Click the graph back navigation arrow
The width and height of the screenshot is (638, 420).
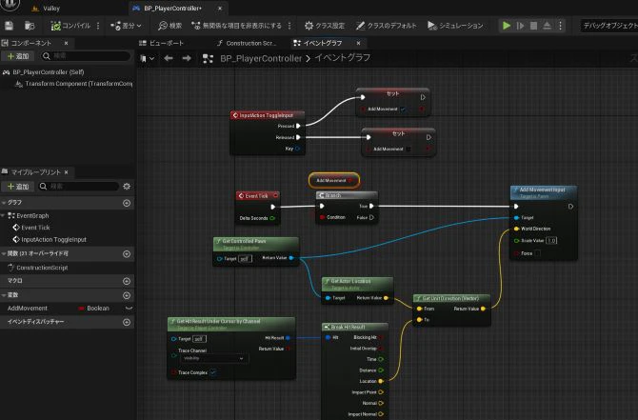click(168, 59)
